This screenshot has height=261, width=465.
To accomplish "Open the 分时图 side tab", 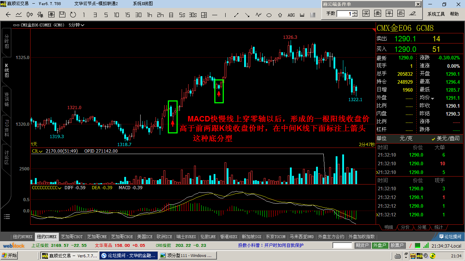I will 7,41.
